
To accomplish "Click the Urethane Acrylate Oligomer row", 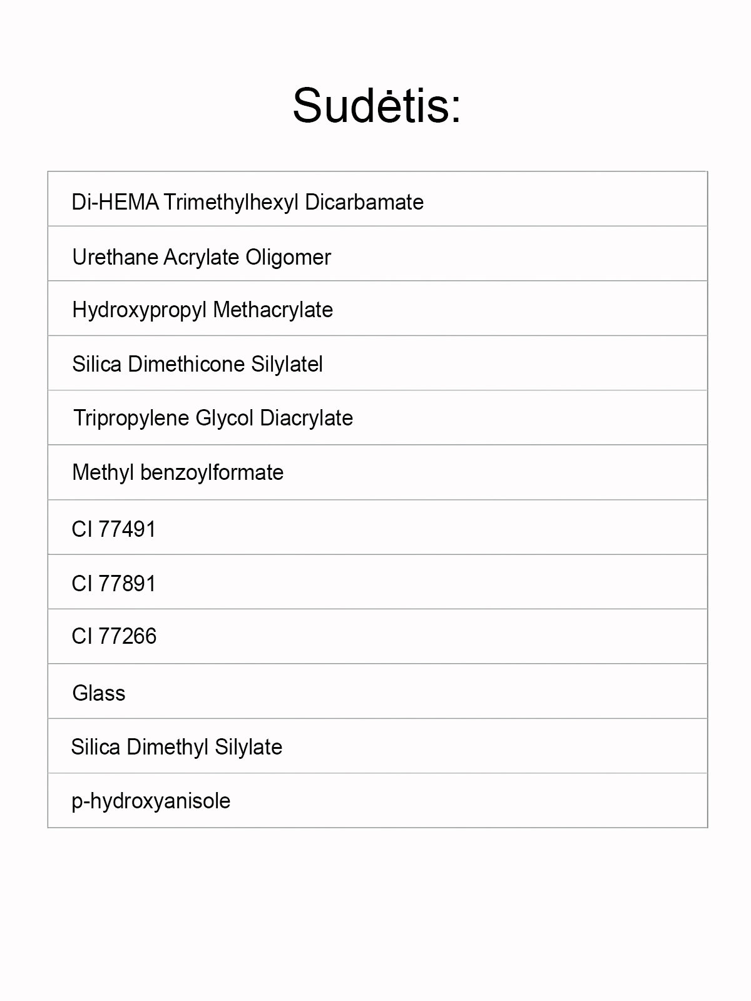I will click(201, 257).
